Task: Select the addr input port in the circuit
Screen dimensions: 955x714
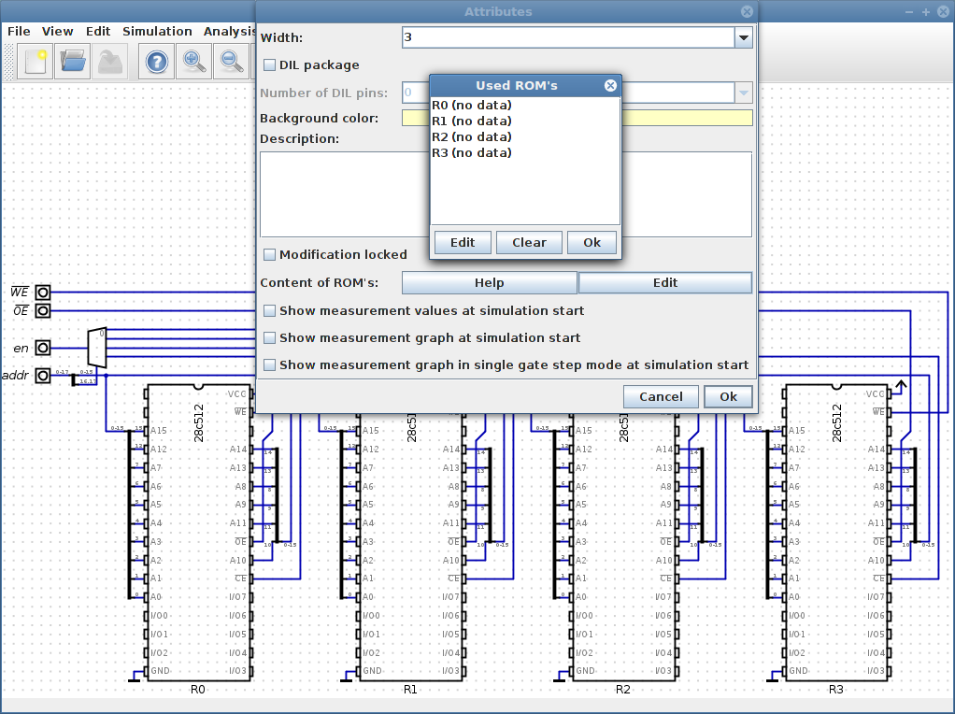Action: (x=41, y=375)
